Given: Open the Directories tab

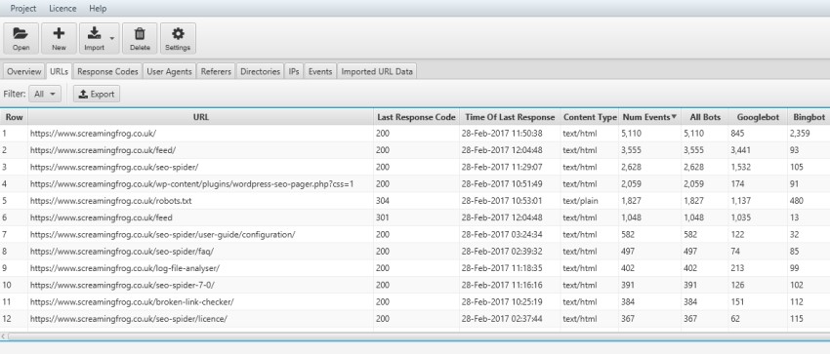Looking at the screenshot, I should pyautogui.click(x=260, y=71).
